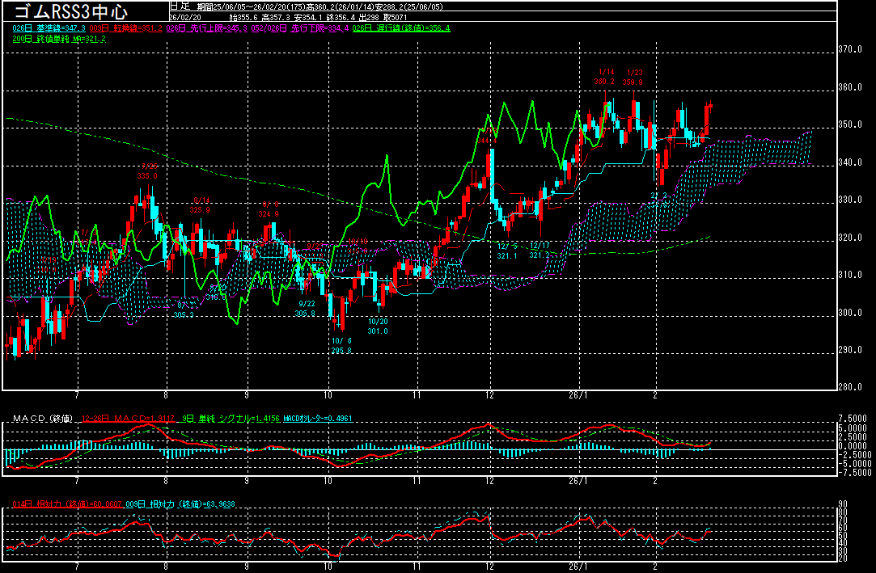Click the 9/22 low marker at 305.8
876x573 pixels.
[x=305, y=308]
